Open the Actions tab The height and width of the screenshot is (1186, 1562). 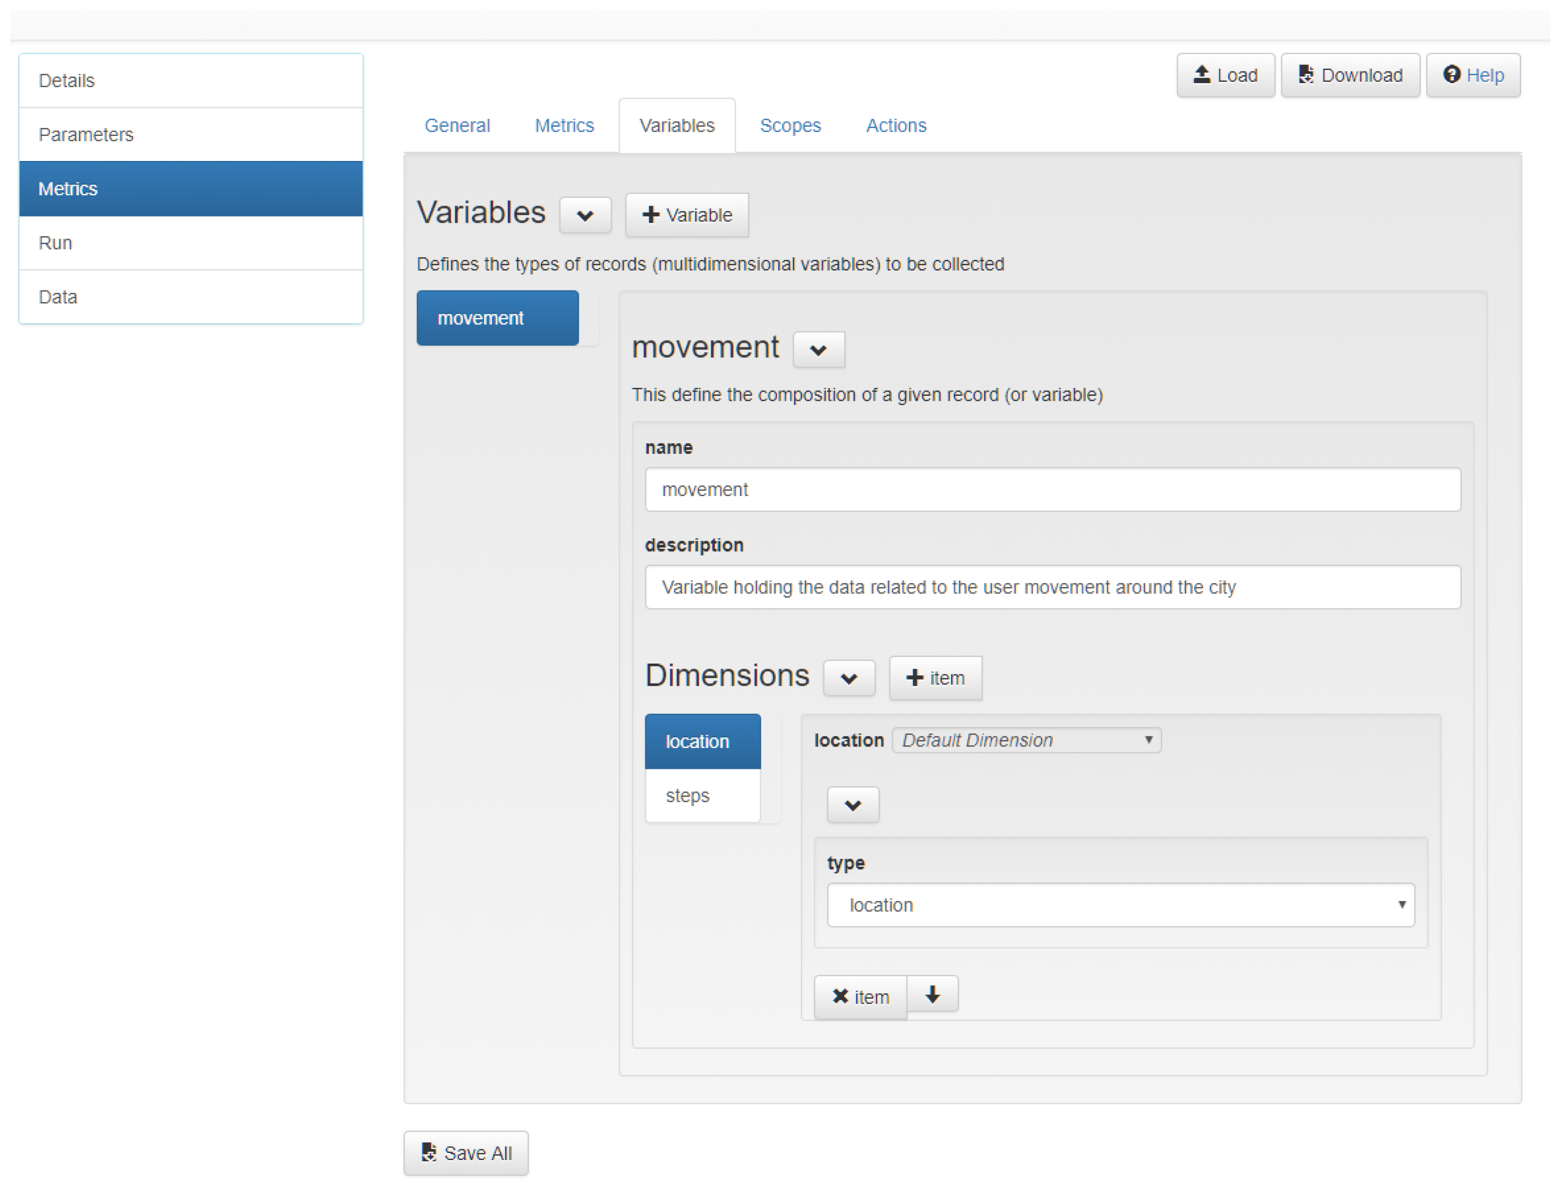[896, 126]
